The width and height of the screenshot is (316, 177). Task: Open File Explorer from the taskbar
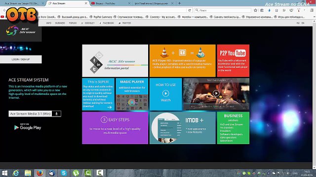coord(28,173)
